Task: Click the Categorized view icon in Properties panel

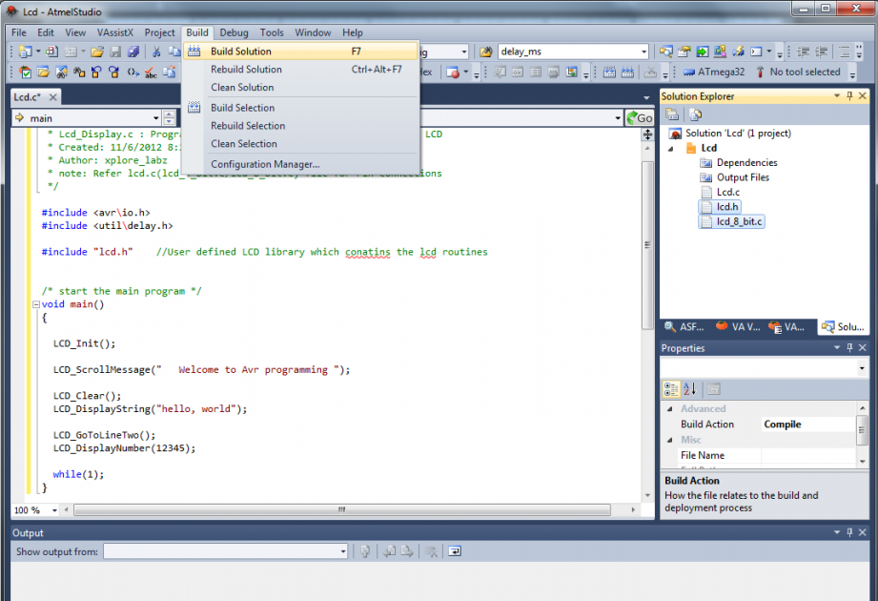Action: click(671, 388)
